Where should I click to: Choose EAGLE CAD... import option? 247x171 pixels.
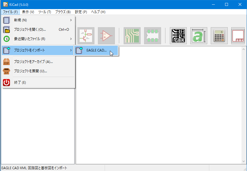(x=96, y=50)
